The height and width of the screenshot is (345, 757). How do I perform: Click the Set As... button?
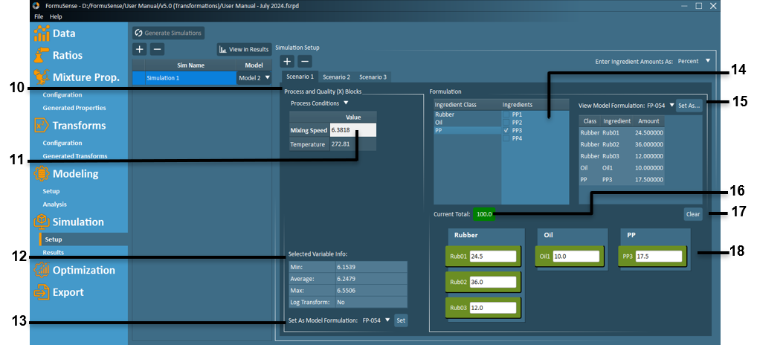[x=689, y=105]
